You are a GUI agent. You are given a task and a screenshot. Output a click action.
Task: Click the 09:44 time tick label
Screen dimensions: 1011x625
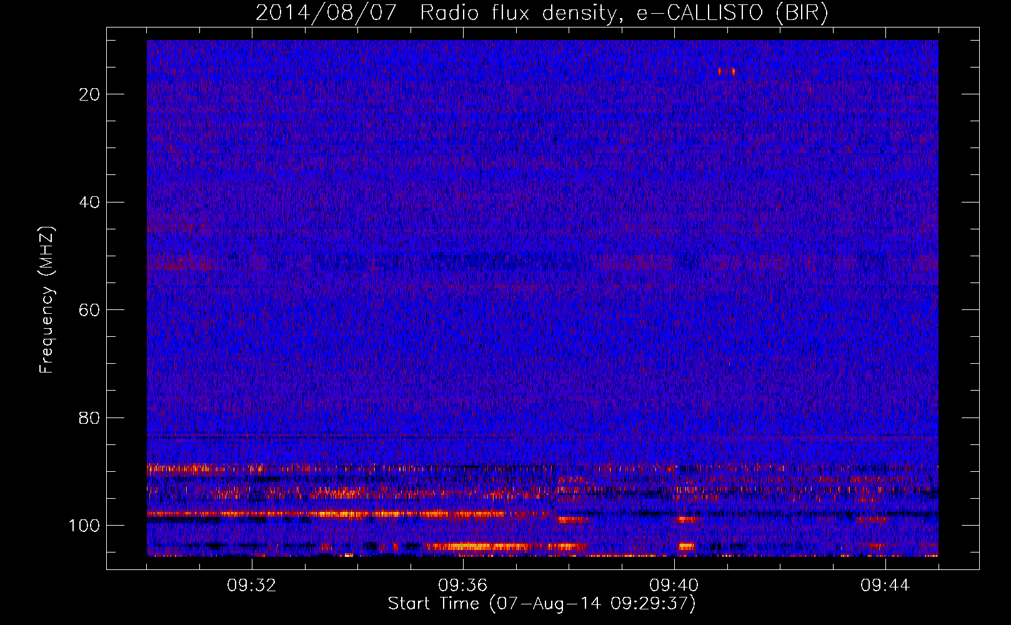(885, 586)
